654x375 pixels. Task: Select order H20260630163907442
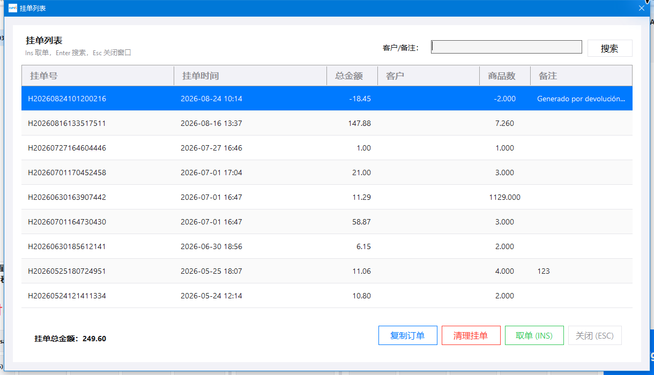pyautogui.click(x=327, y=197)
